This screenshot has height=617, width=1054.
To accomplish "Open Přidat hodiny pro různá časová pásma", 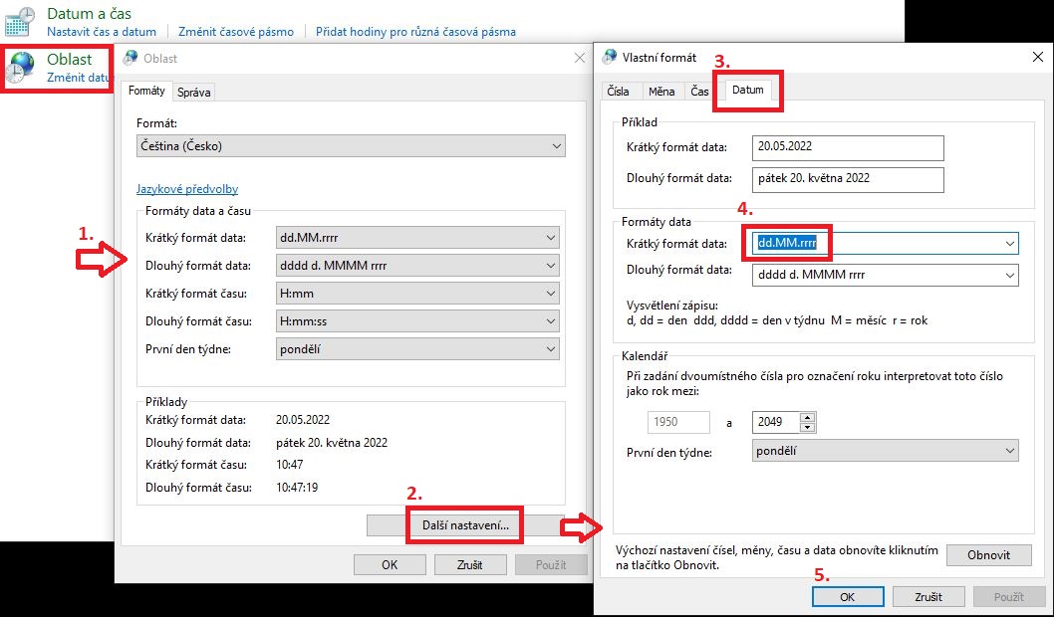I will point(415,32).
